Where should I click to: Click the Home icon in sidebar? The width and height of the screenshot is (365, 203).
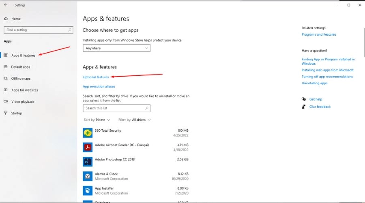(6, 19)
